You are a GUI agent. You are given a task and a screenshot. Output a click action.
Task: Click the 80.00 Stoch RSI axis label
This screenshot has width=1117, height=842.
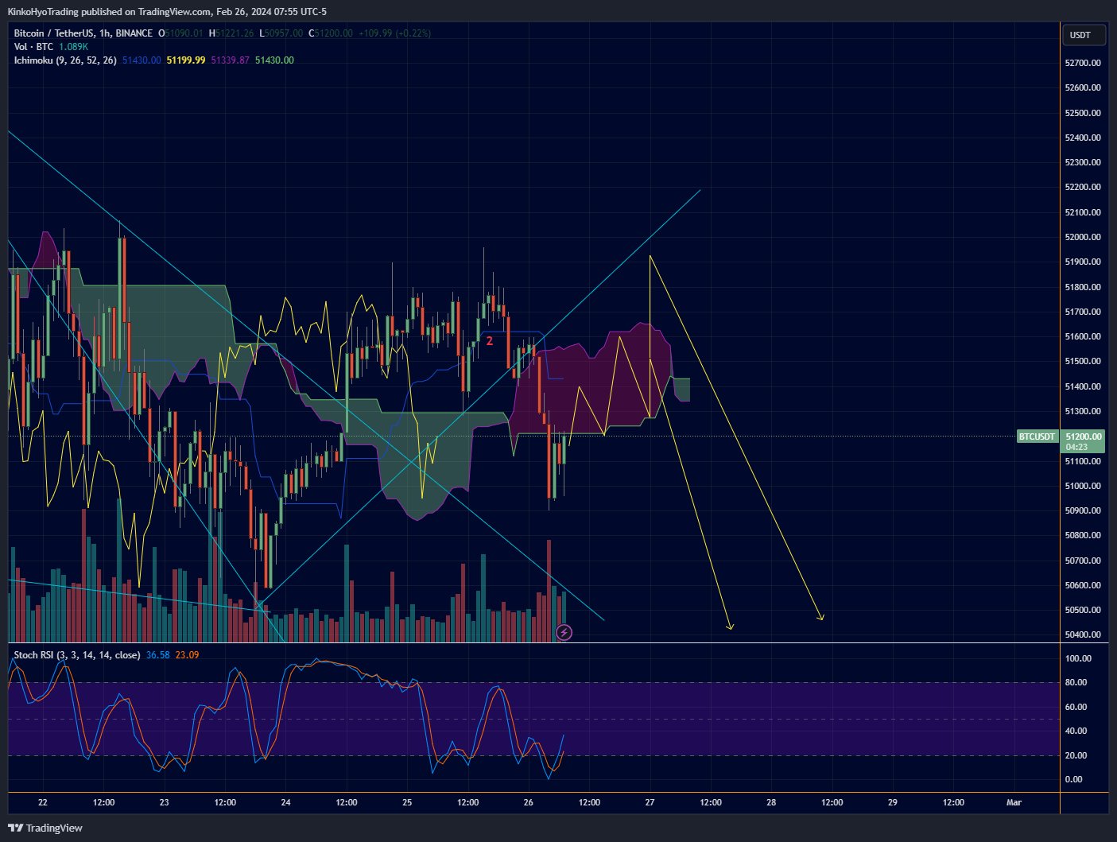[x=1076, y=682]
